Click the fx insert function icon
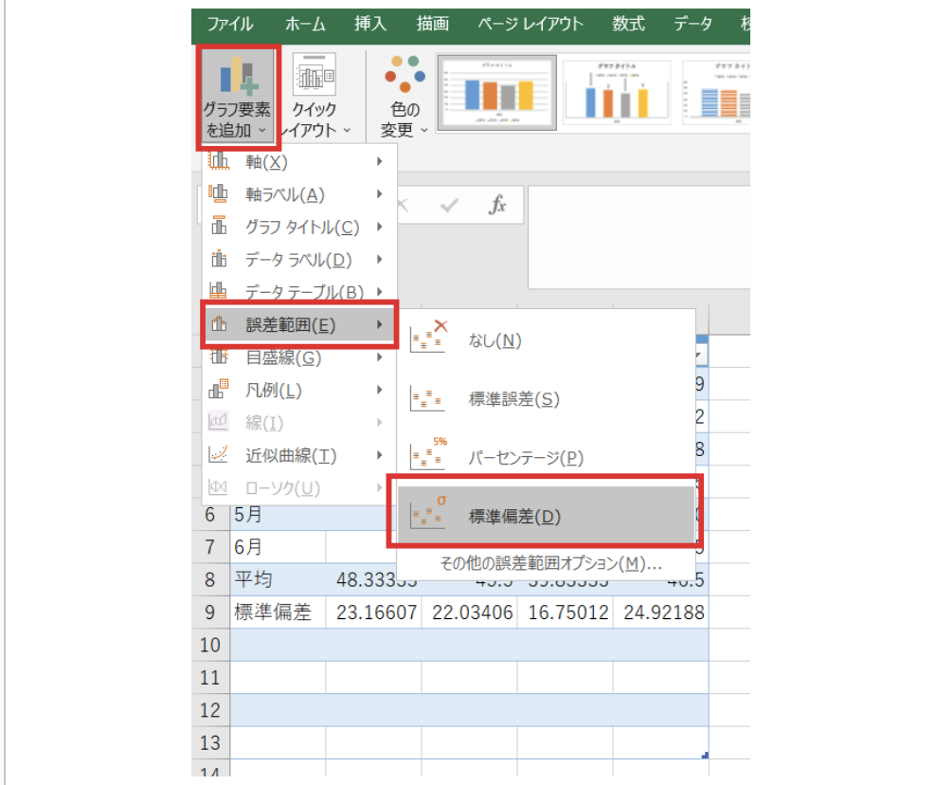The image size is (936, 785). coord(499,205)
